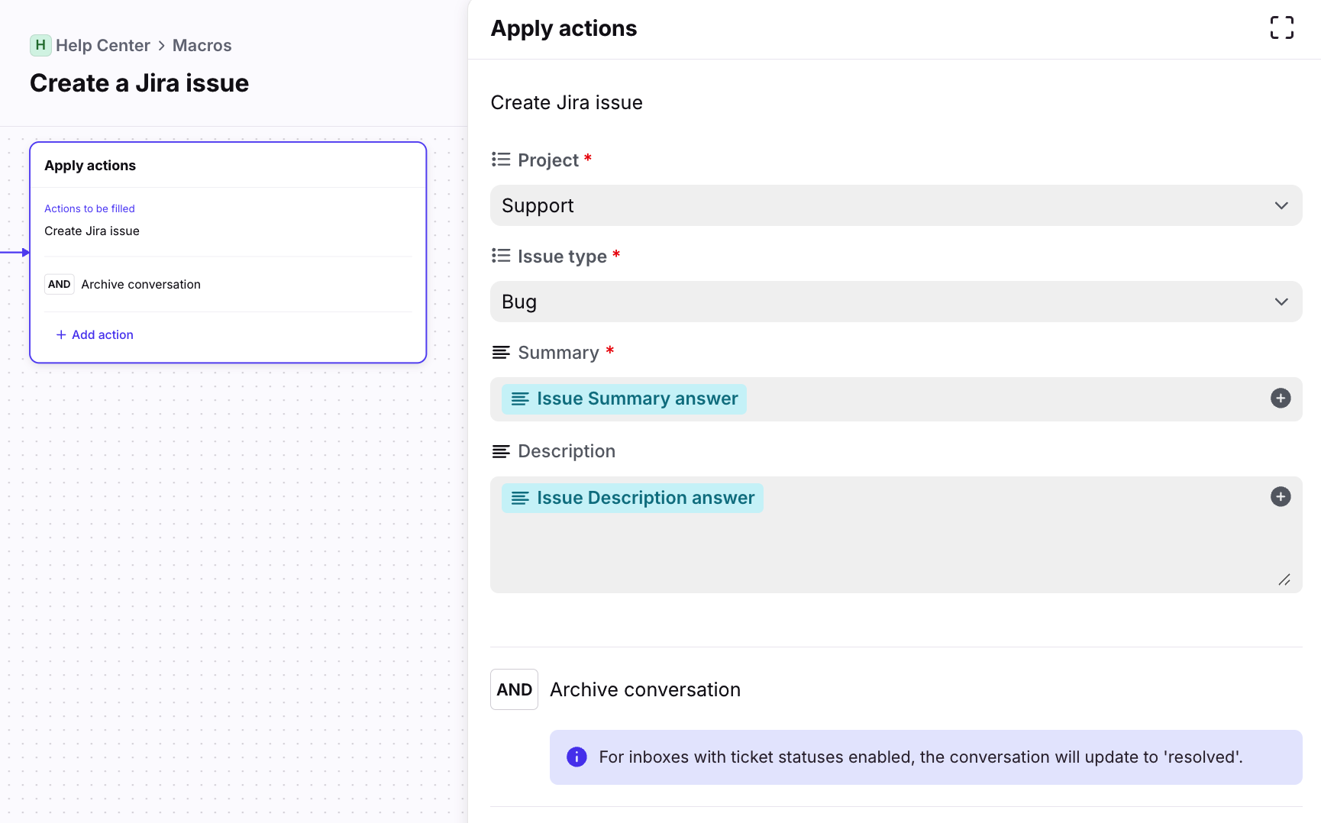The height and width of the screenshot is (823, 1321).
Task: Click the info icon in resolved notice
Action: point(577,757)
